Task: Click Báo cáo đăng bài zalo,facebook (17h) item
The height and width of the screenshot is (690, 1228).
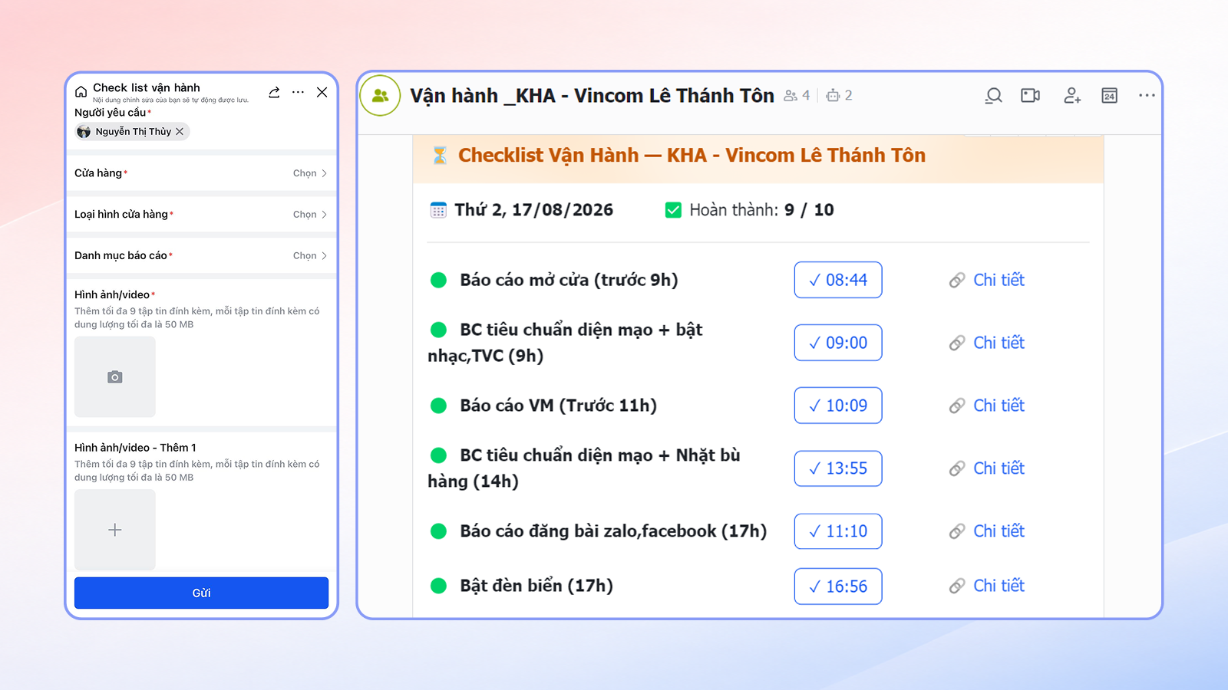Action: [x=613, y=531]
